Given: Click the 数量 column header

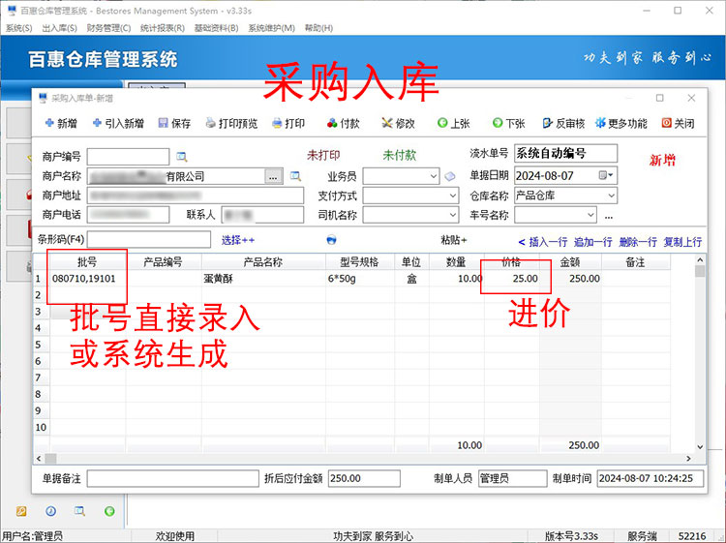Looking at the screenshot, I should point(456,262).
